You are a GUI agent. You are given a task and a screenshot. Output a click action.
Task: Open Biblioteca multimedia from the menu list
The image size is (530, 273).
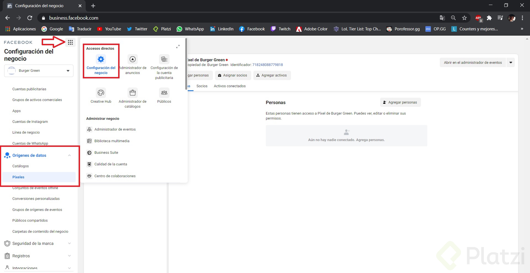point(112,141)
